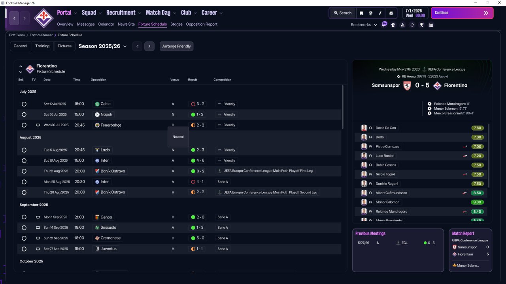
Task: Open the Club dropdown menu
Action: [x=189, y=13]
